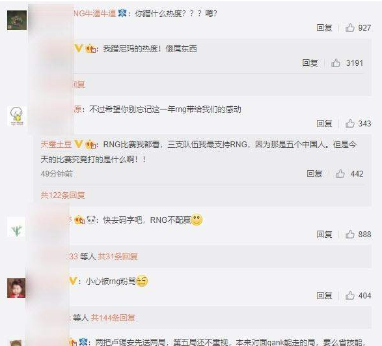Like the RNG不配赢 comment with 888 likes

click(x=350, y=234)
